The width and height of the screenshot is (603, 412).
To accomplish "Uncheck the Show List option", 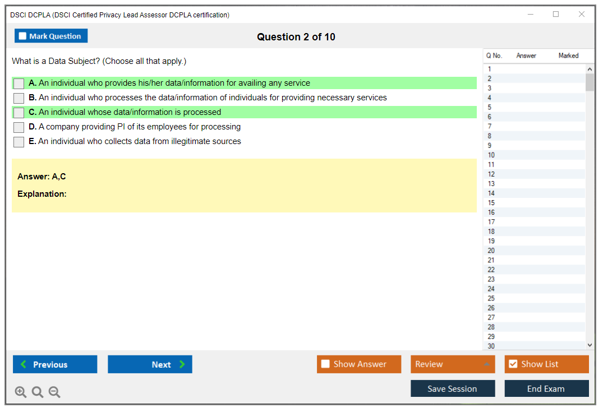I will [x=513, y=364].
